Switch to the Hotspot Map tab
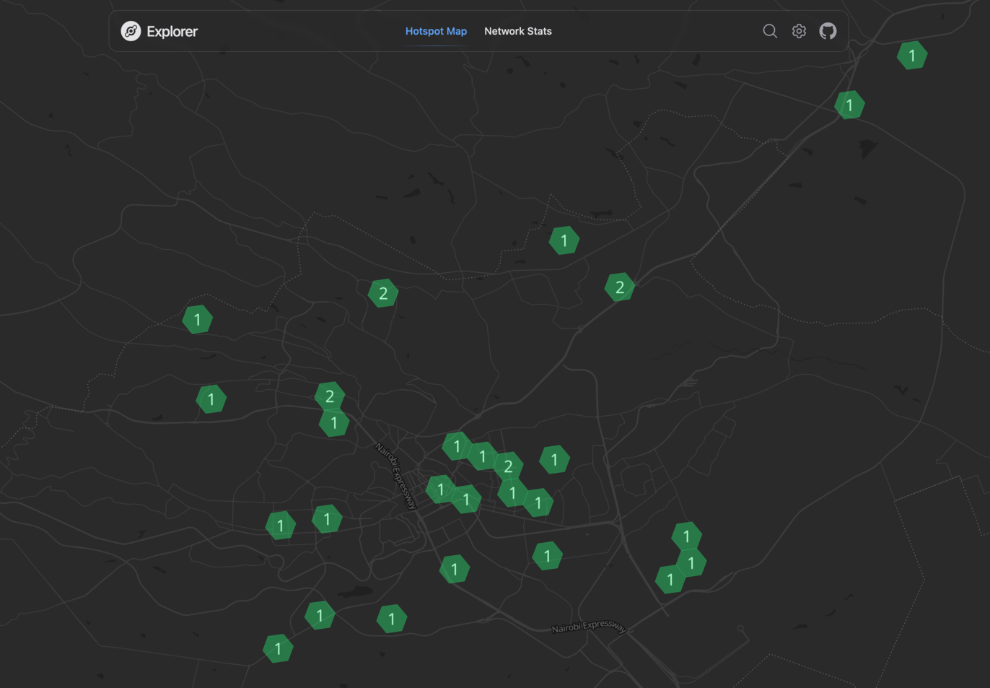 [436, 31]
